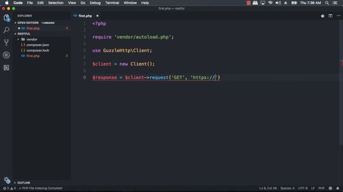Expand the vendor folder

[18, 39]
